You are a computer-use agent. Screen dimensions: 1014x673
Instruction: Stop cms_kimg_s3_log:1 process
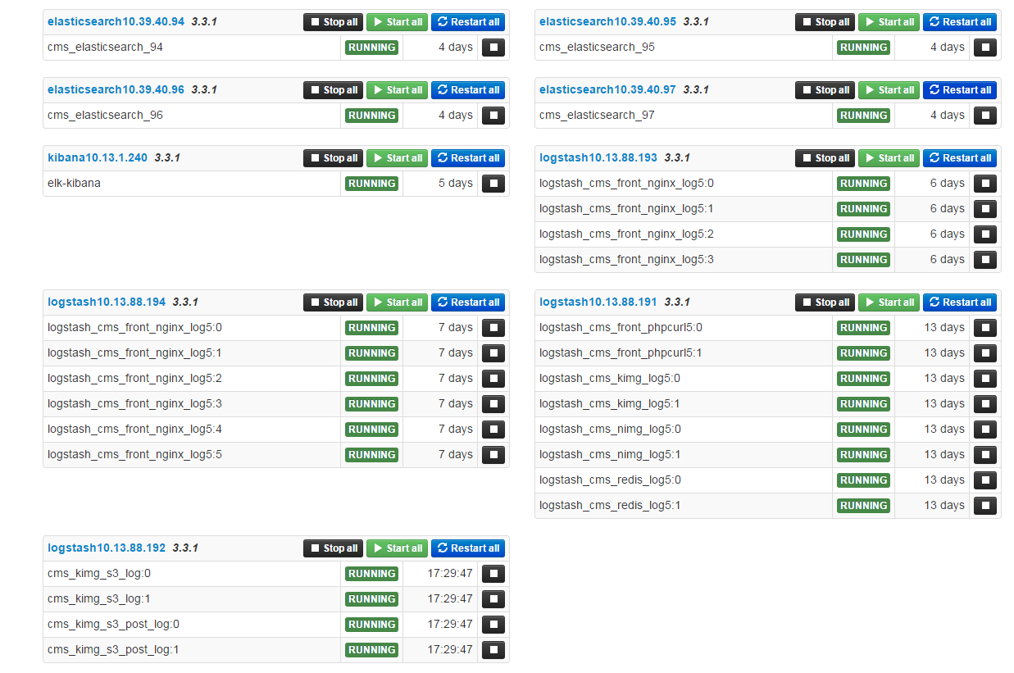click(493, 599)
